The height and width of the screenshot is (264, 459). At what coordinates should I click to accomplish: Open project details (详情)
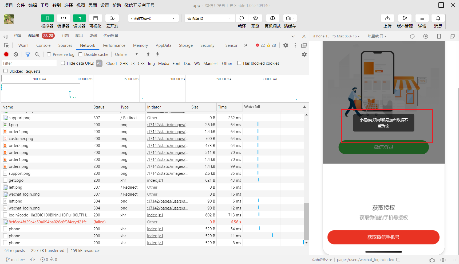coord(422,18)
